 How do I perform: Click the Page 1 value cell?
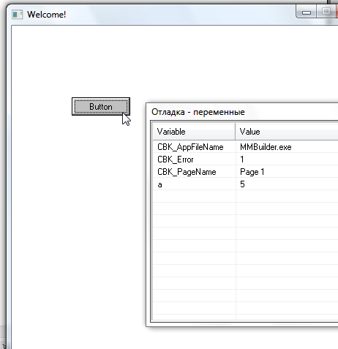(x=252, y=172)
